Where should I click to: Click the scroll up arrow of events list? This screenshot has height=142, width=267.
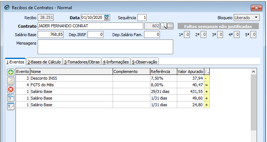(x=254, y=72)
